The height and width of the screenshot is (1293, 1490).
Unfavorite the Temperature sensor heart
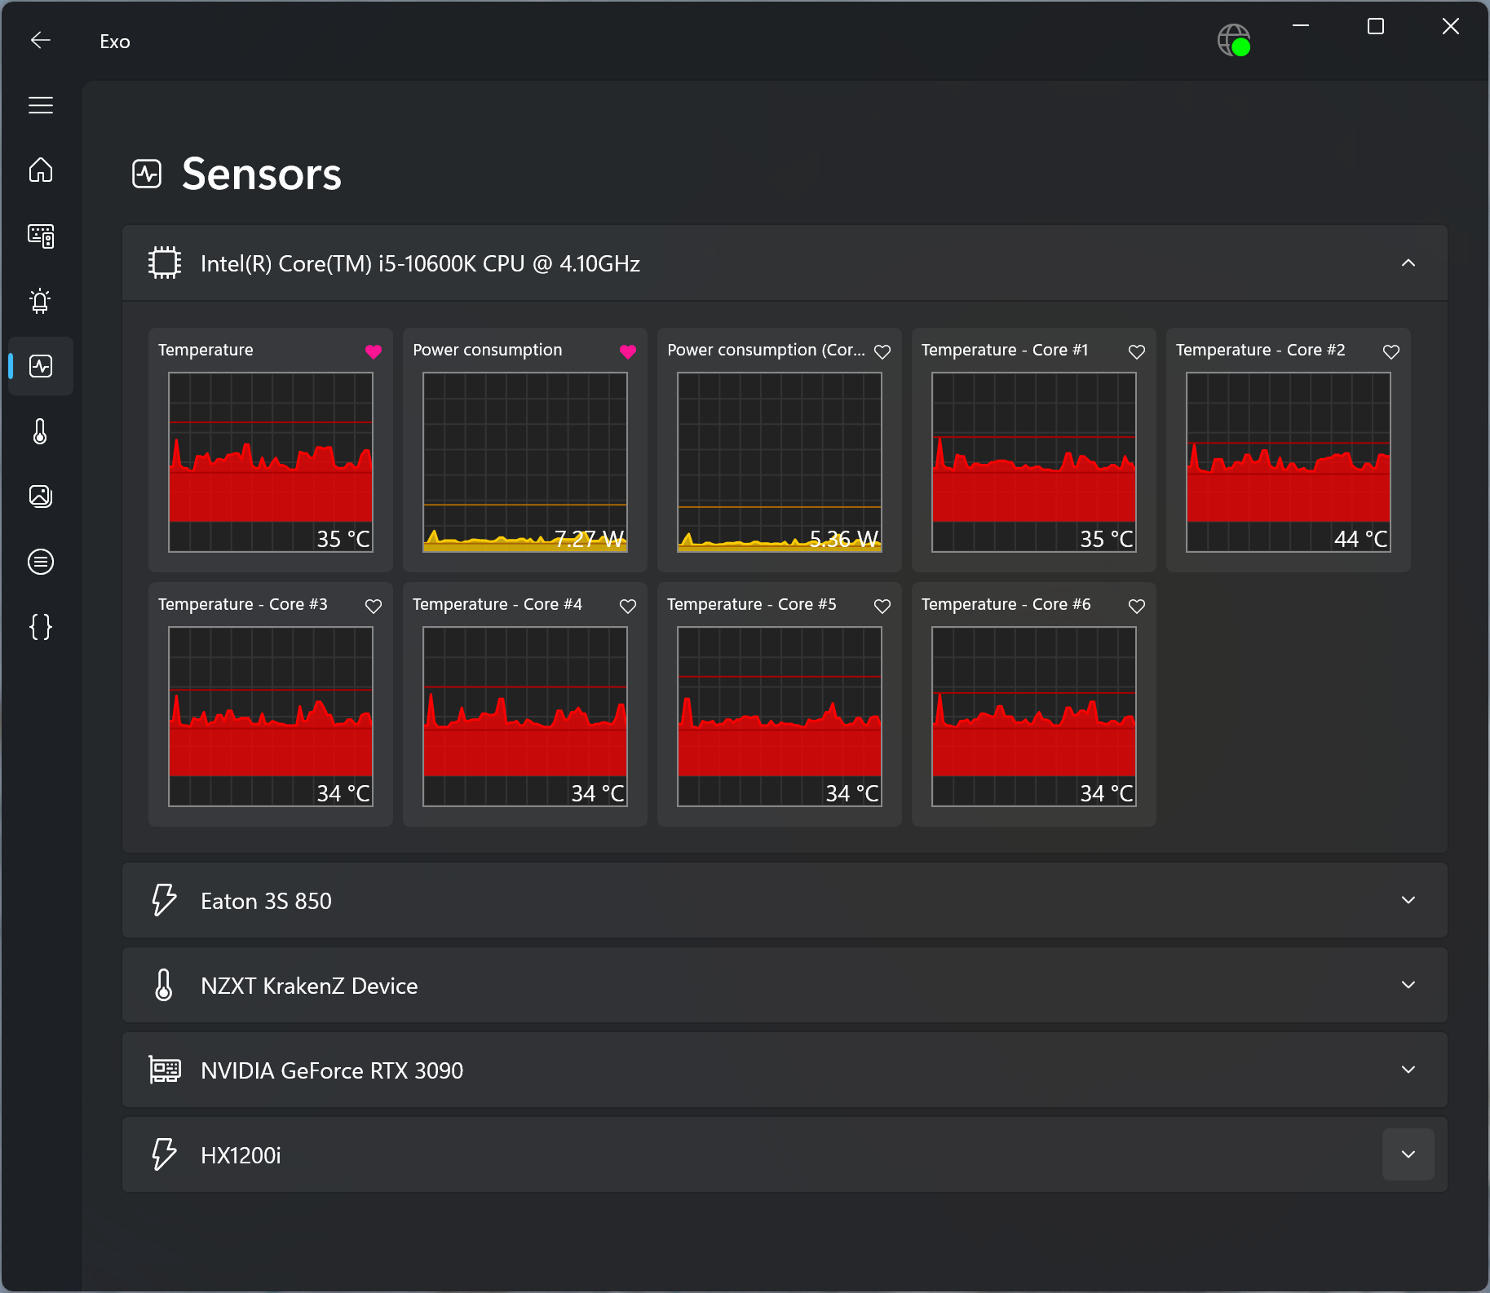(x=374, y=351)
